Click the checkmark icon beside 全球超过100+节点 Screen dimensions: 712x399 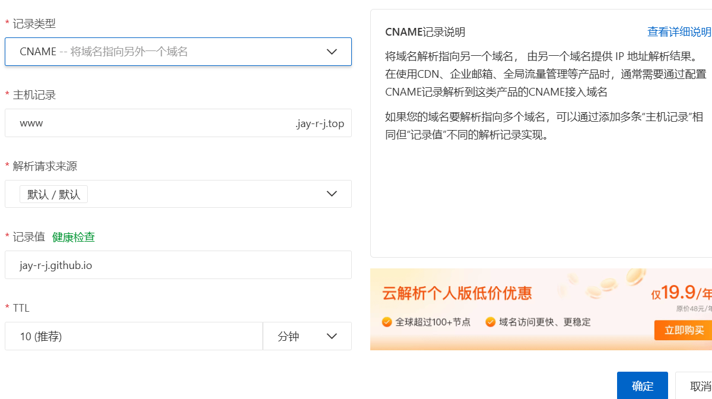point(387,322)
